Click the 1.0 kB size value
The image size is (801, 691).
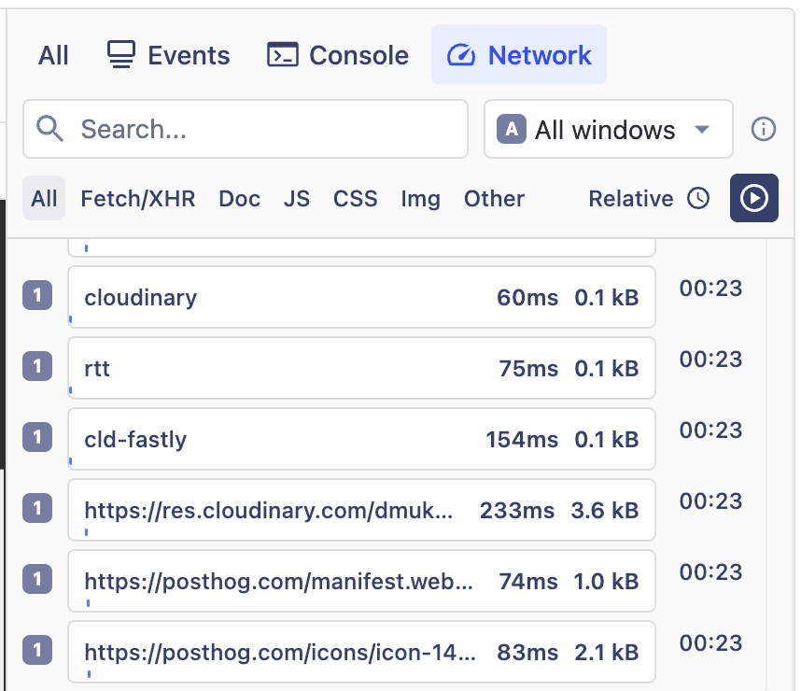(607, 582)
